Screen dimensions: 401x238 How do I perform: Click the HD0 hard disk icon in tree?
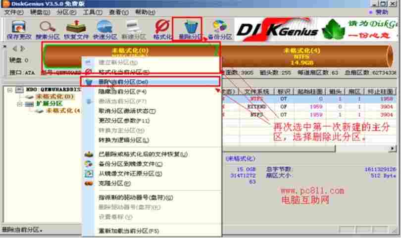[20, 90]
